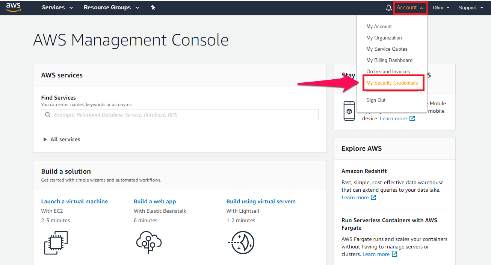The width and height of the screenshot is (491, 265).
Task: Click the Launch a virtual machine link
Action: [74, 201]
